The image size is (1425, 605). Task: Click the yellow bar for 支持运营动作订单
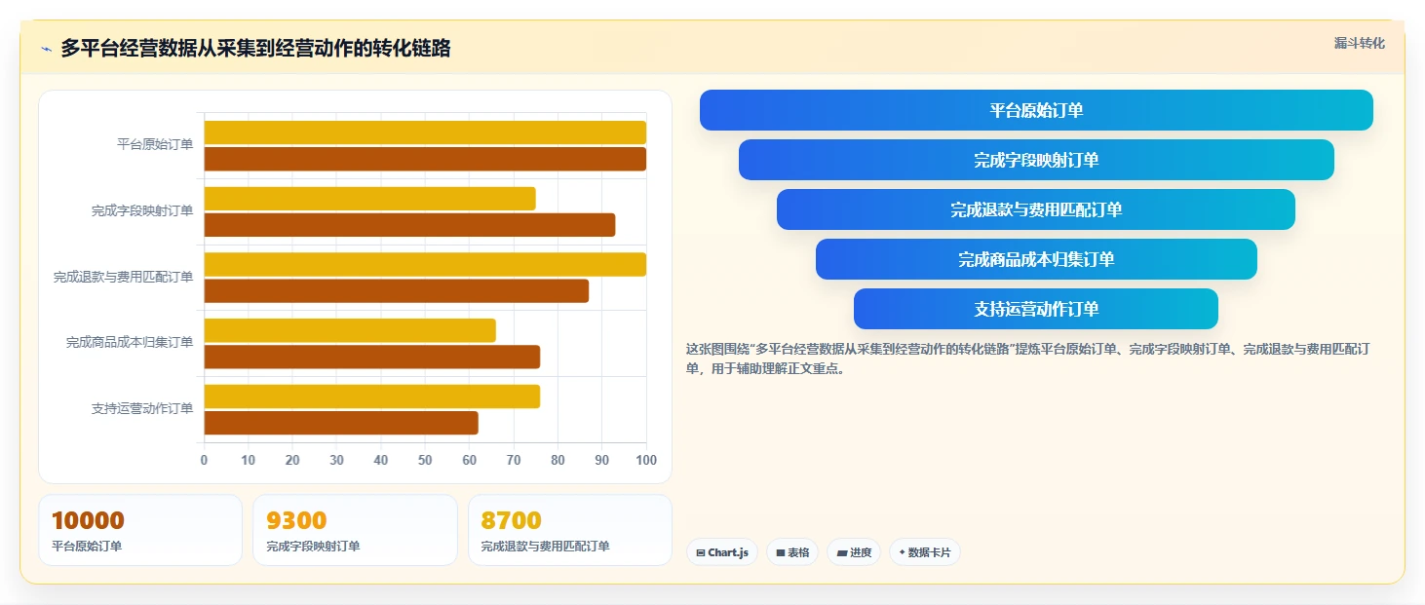pos(371,397)
